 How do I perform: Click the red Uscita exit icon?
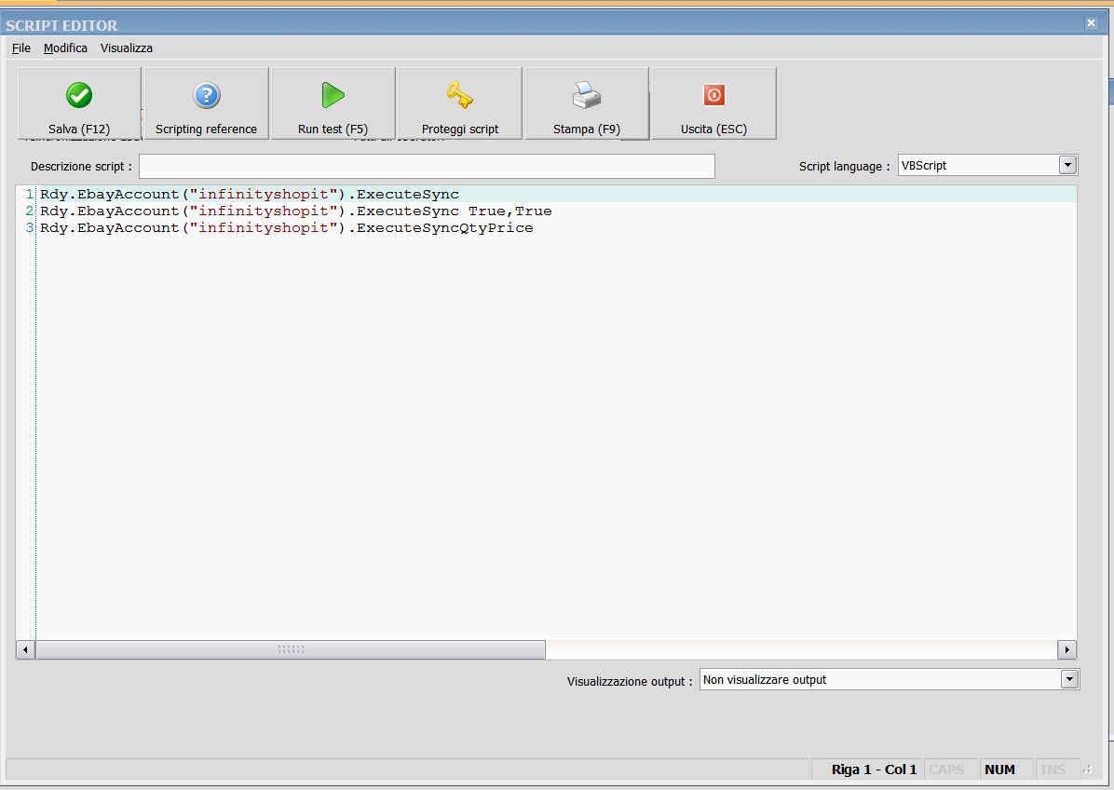tap(713, 95)
